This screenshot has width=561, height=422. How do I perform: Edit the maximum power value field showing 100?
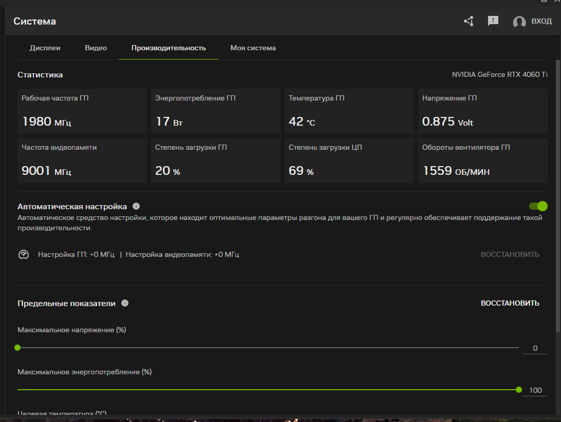(x=535, y=390)
